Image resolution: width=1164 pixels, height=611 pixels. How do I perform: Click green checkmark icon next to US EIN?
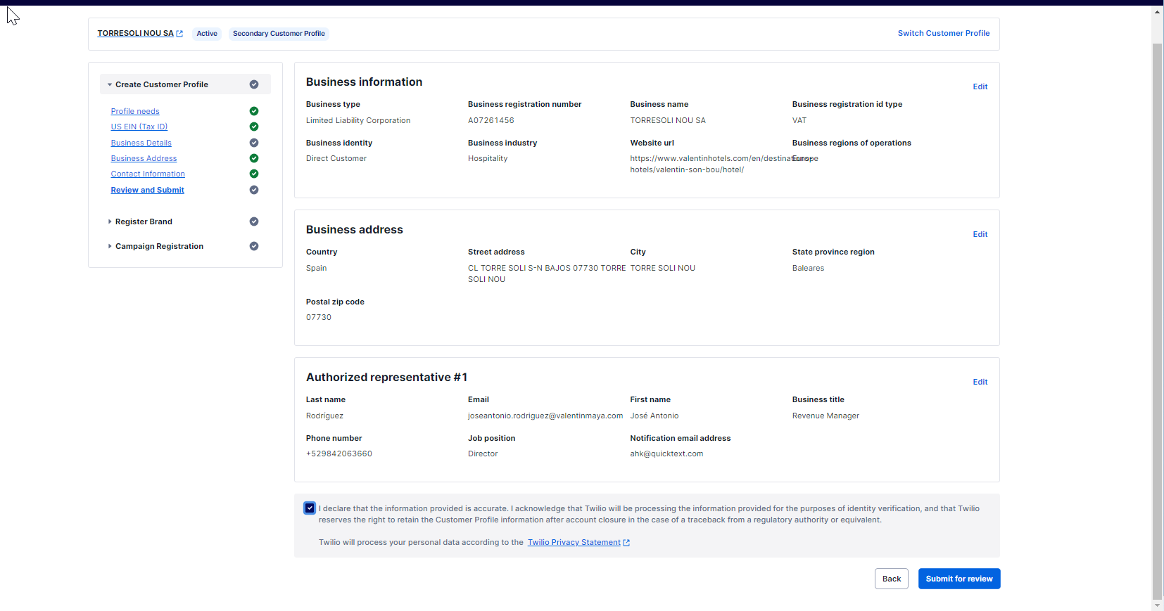pos(254,127)
